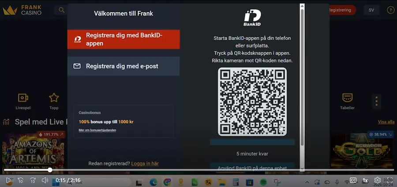Click the 100% bonus upp till 1000 kr text
This screenshot has width=397, height=187.
click(106, 122)
